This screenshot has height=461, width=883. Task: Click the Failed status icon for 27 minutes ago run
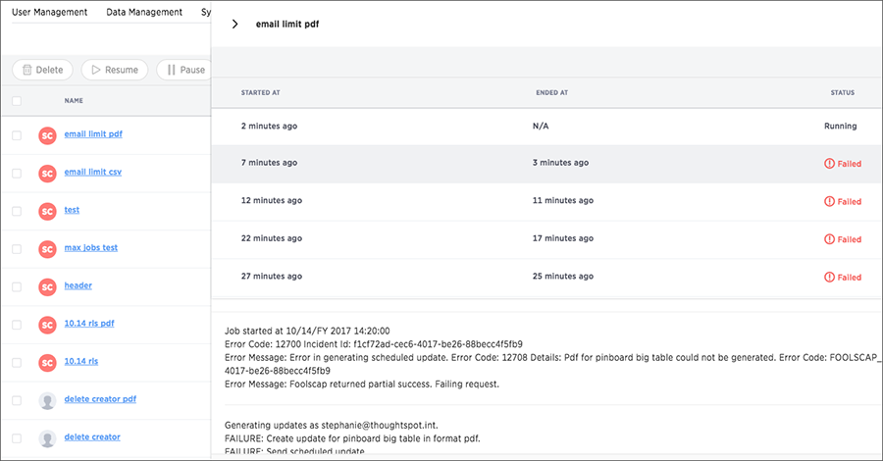click(829, 277)
